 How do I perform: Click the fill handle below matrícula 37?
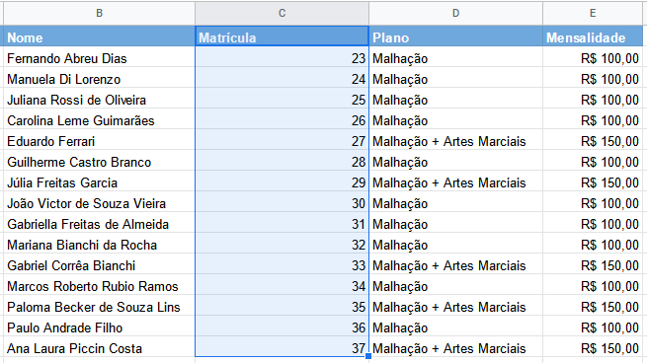click(x=368, y=356)
